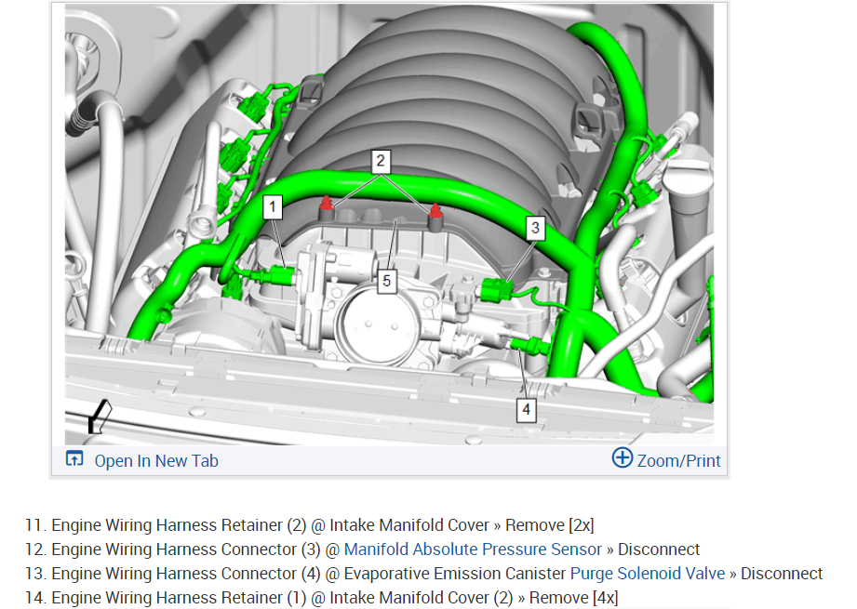Click the Zoom/Print magnifier plus icon

click(622, 457)
